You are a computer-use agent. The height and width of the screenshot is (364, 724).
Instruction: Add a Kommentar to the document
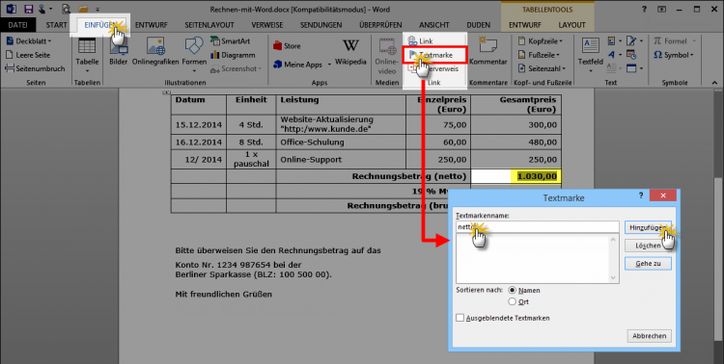(488, 52)
